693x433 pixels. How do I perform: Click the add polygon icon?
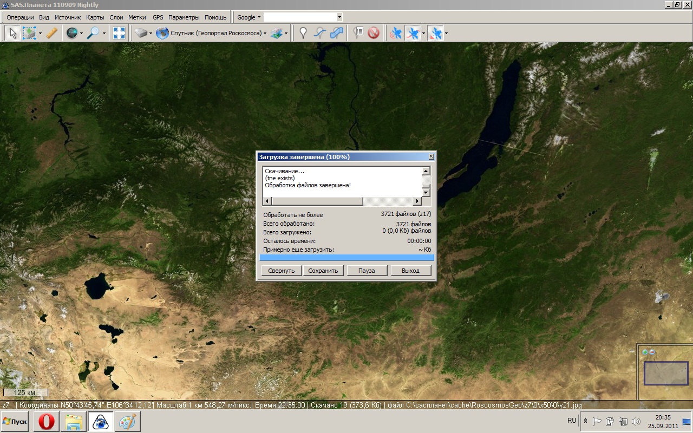tap(337, 34)
